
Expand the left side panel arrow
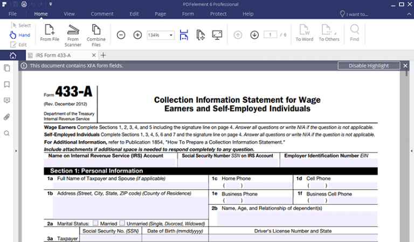16,151
